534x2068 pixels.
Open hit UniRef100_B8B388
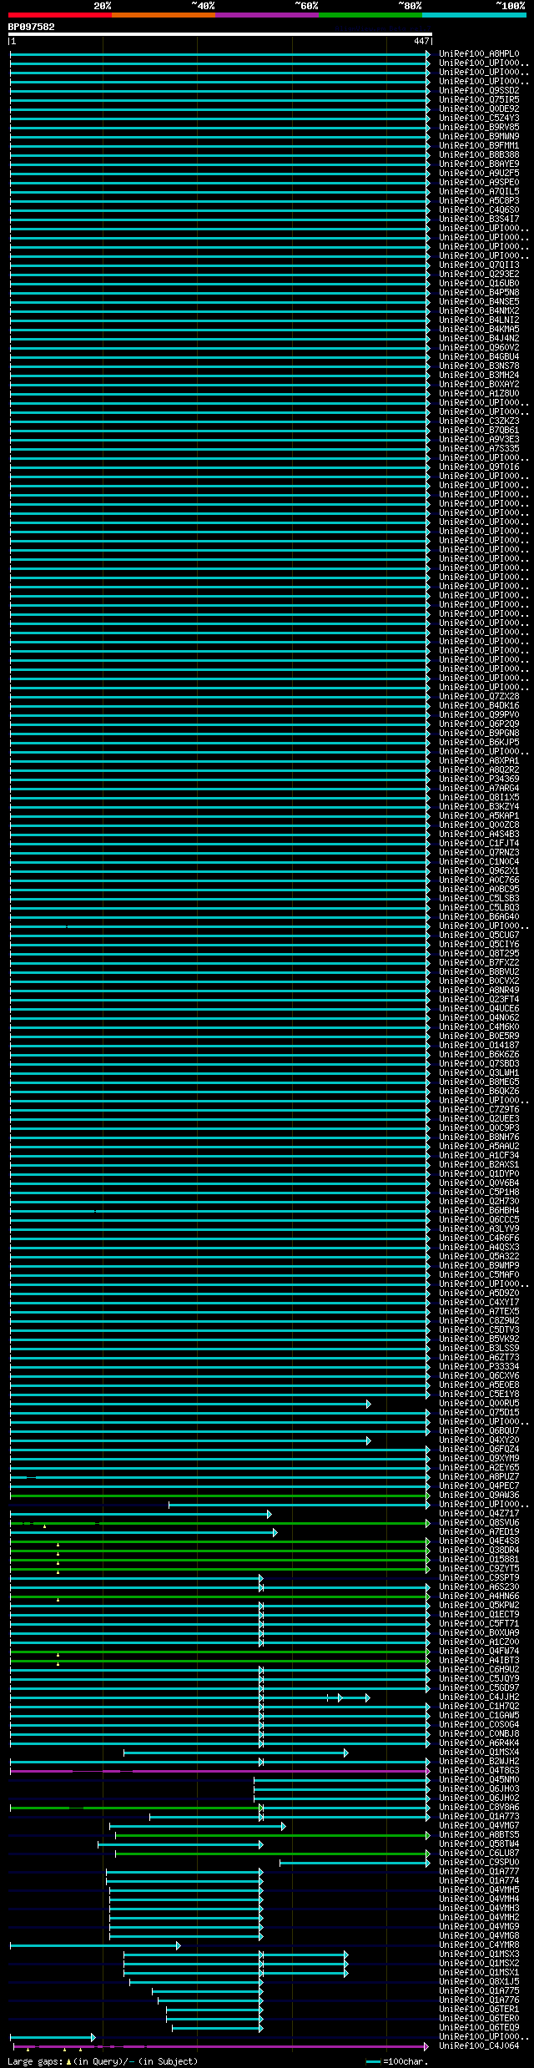[x=479, y=155]
